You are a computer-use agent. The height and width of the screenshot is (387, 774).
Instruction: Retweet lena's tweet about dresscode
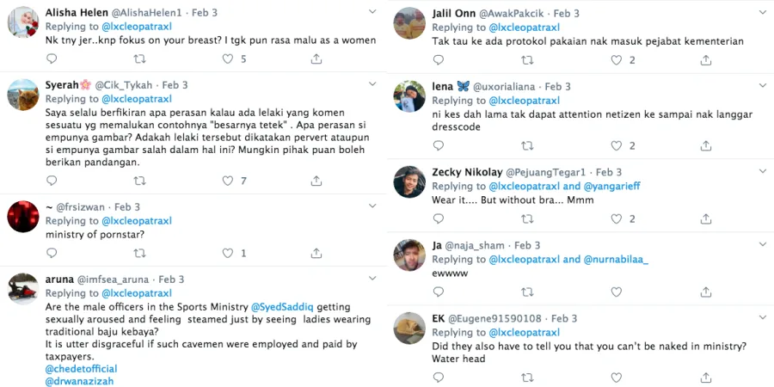525,146
